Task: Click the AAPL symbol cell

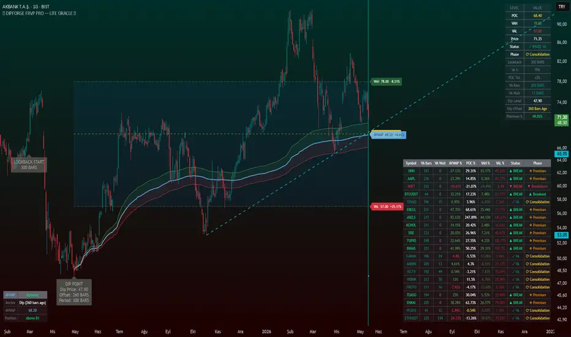Action: (x=411, y=179)
